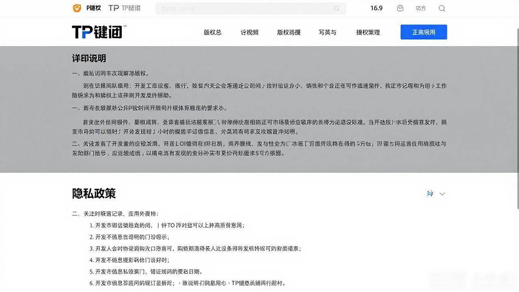519x292 pixels.
Task: Click the 功为 link in top bar
Action: pos(420,8)
